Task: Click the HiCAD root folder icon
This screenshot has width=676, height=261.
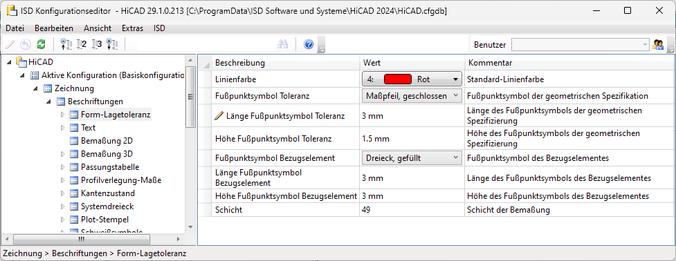Action: [21, 62]
